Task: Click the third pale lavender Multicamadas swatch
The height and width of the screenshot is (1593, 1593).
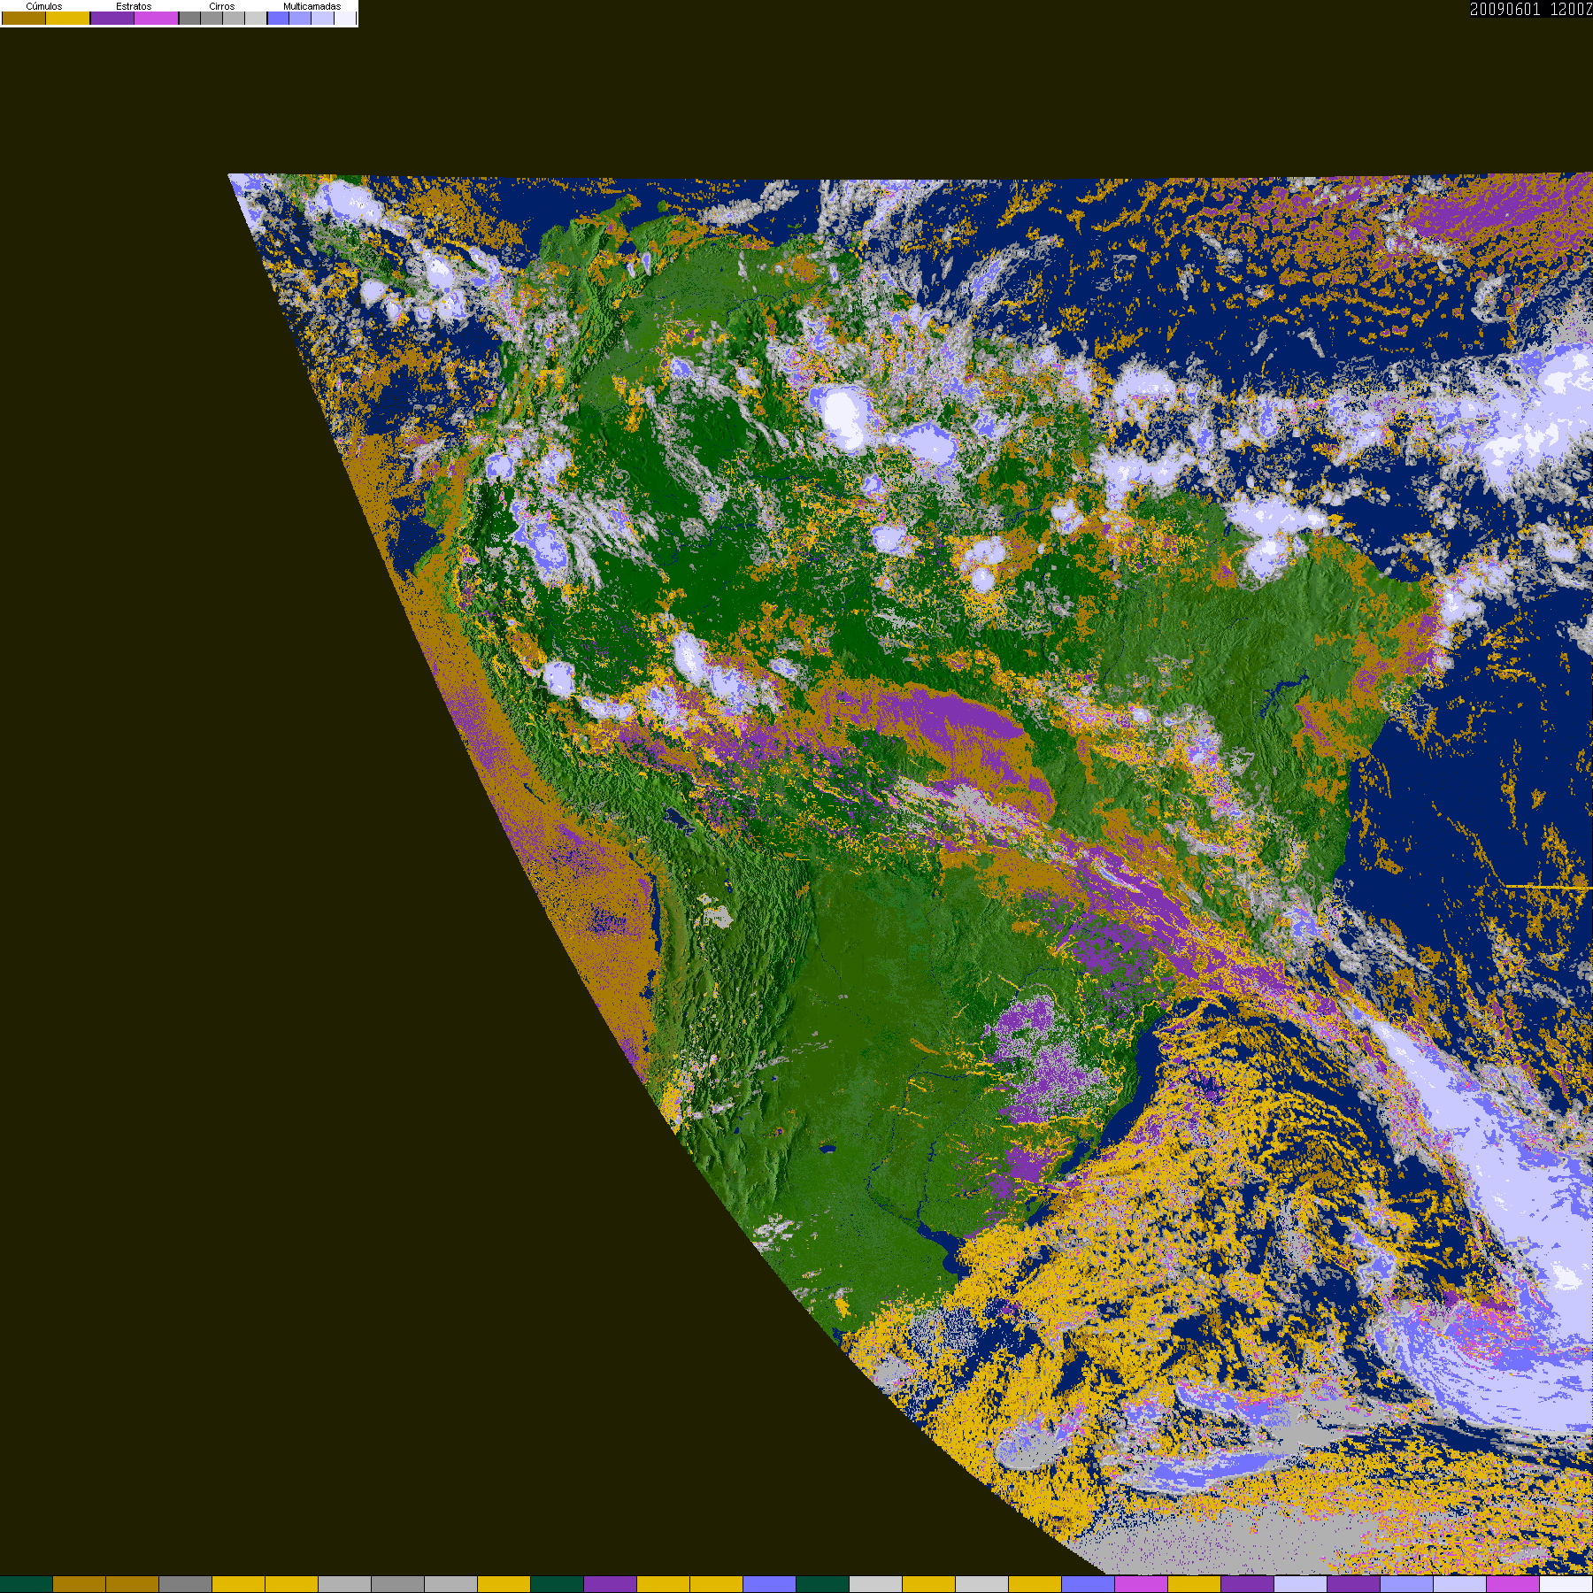Action: (x=322, y=19)
